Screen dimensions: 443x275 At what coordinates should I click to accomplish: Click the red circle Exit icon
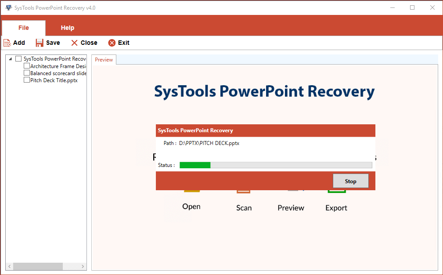tap(112, 43)
